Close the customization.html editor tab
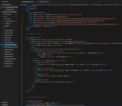The width and height of the screenshot is (122, 106). [34, 2]
